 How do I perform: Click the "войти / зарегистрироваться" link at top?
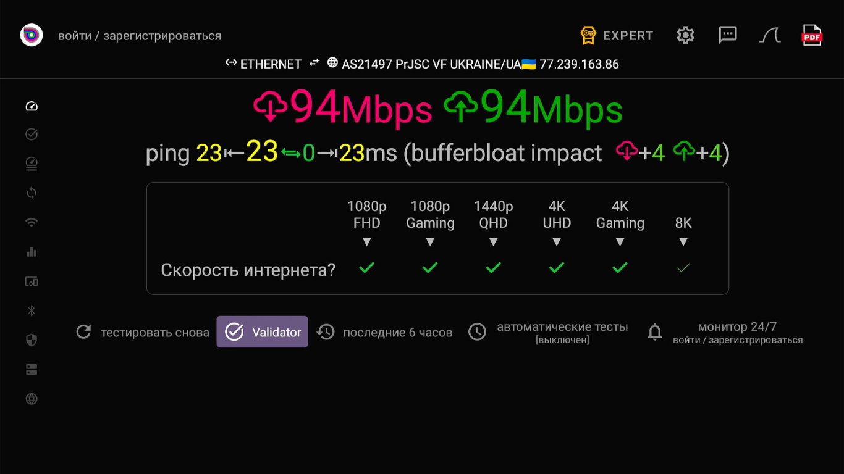click(140, 36)
